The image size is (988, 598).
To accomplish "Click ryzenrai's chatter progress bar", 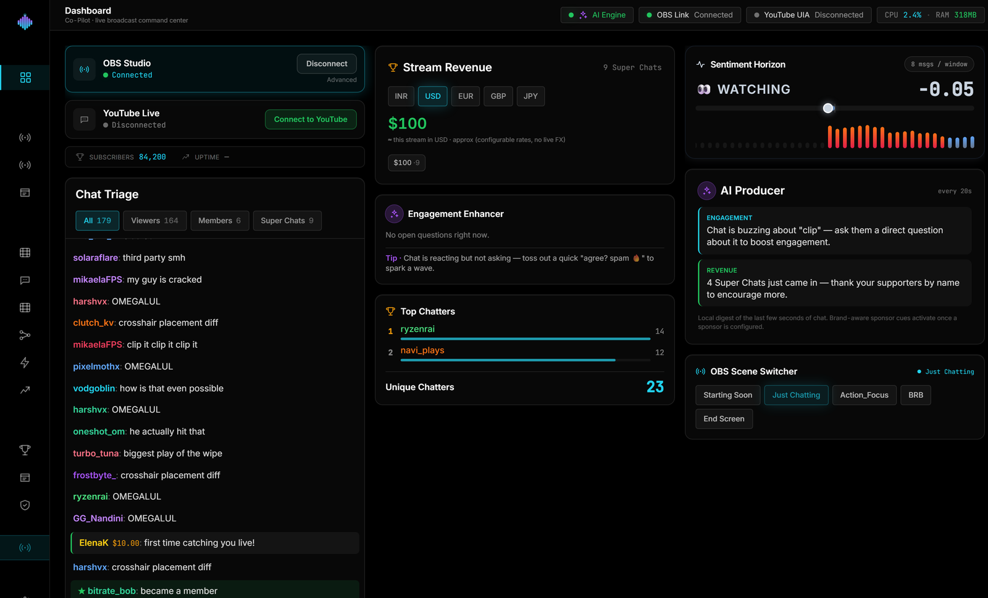I will pos(525,339).
